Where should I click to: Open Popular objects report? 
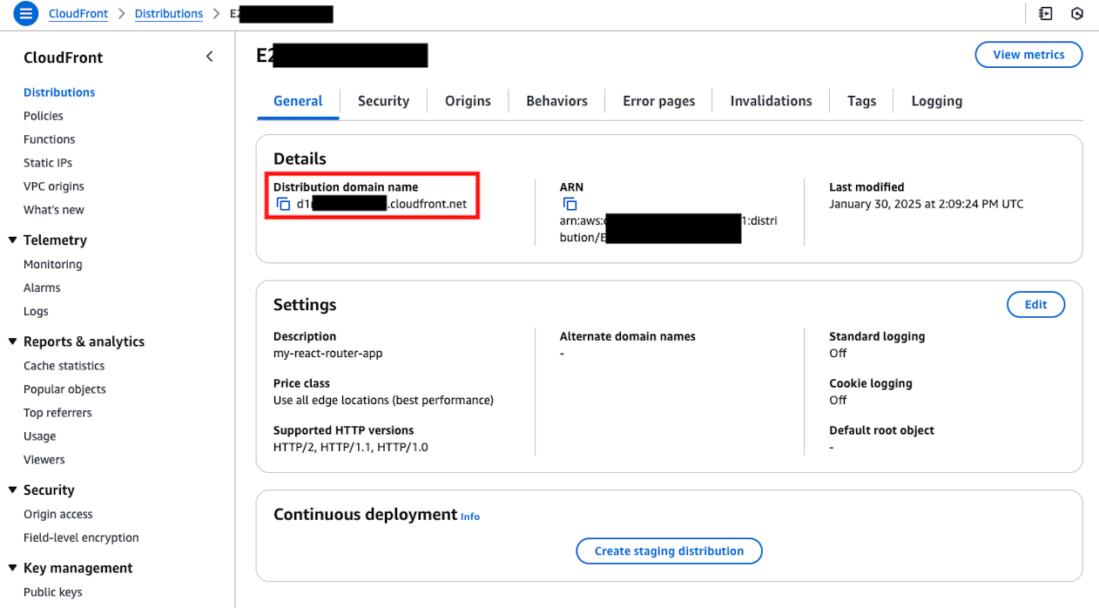pyautogui.click(x=64, y=389)
